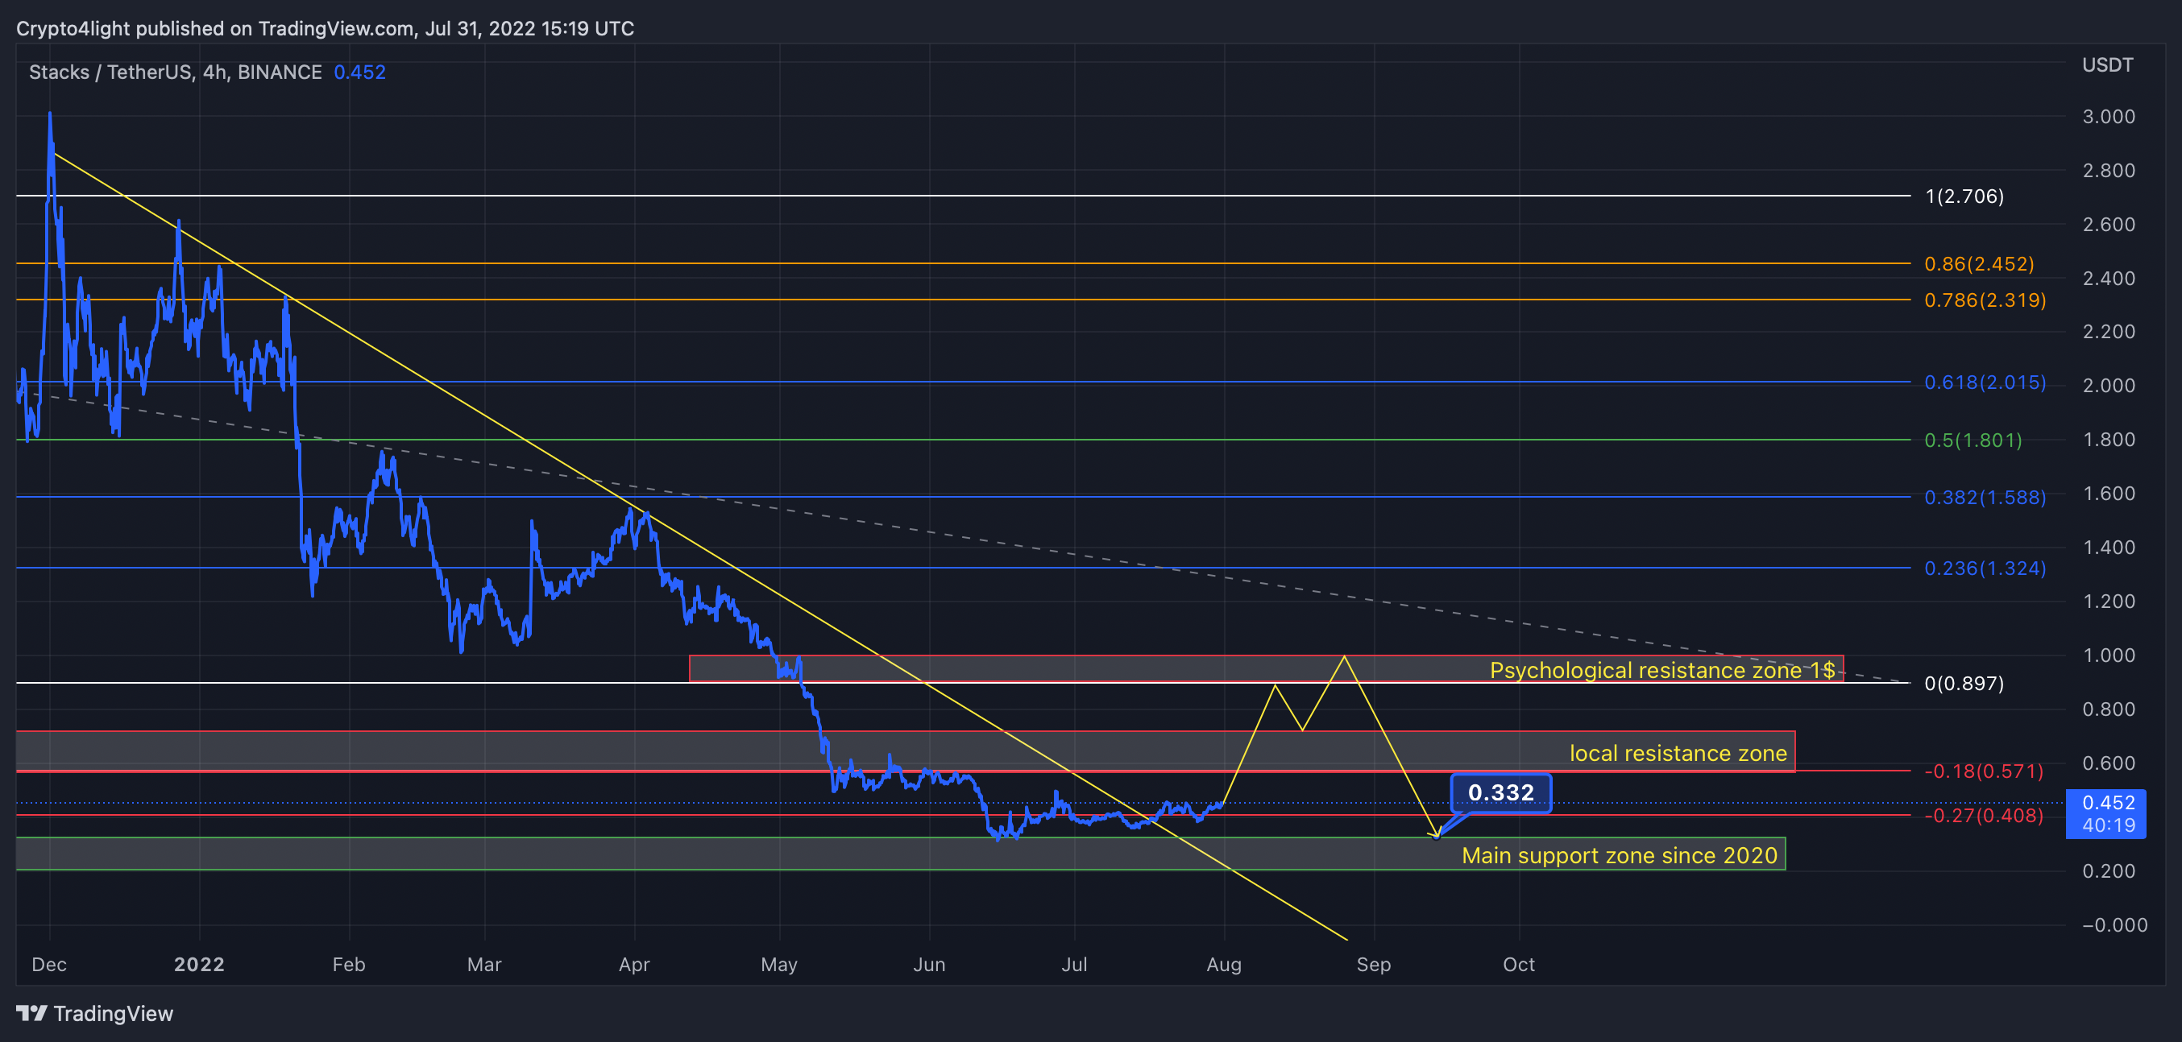Click the 0.800 price axis label

tap(2109, 709)
